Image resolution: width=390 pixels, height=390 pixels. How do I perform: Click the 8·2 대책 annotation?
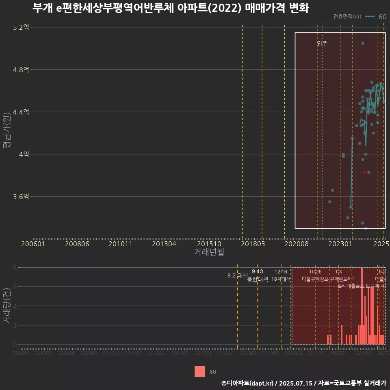click(238, 275)
